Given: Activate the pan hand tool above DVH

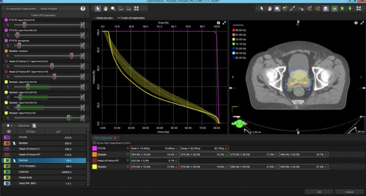Looking at the screenshot, I should coord(105,9).
